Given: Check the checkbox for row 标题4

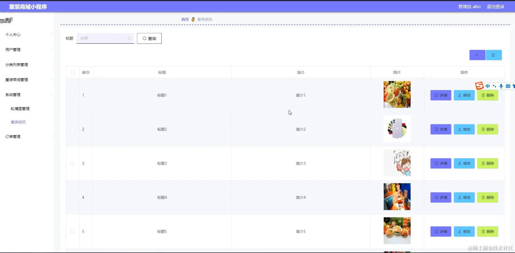Looking at the screenshot, I should [72, 197].
